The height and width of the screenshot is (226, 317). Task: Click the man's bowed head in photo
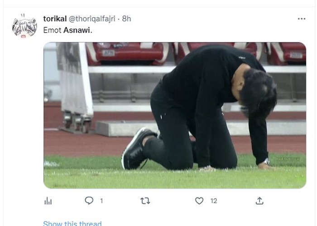click(258, 93)
